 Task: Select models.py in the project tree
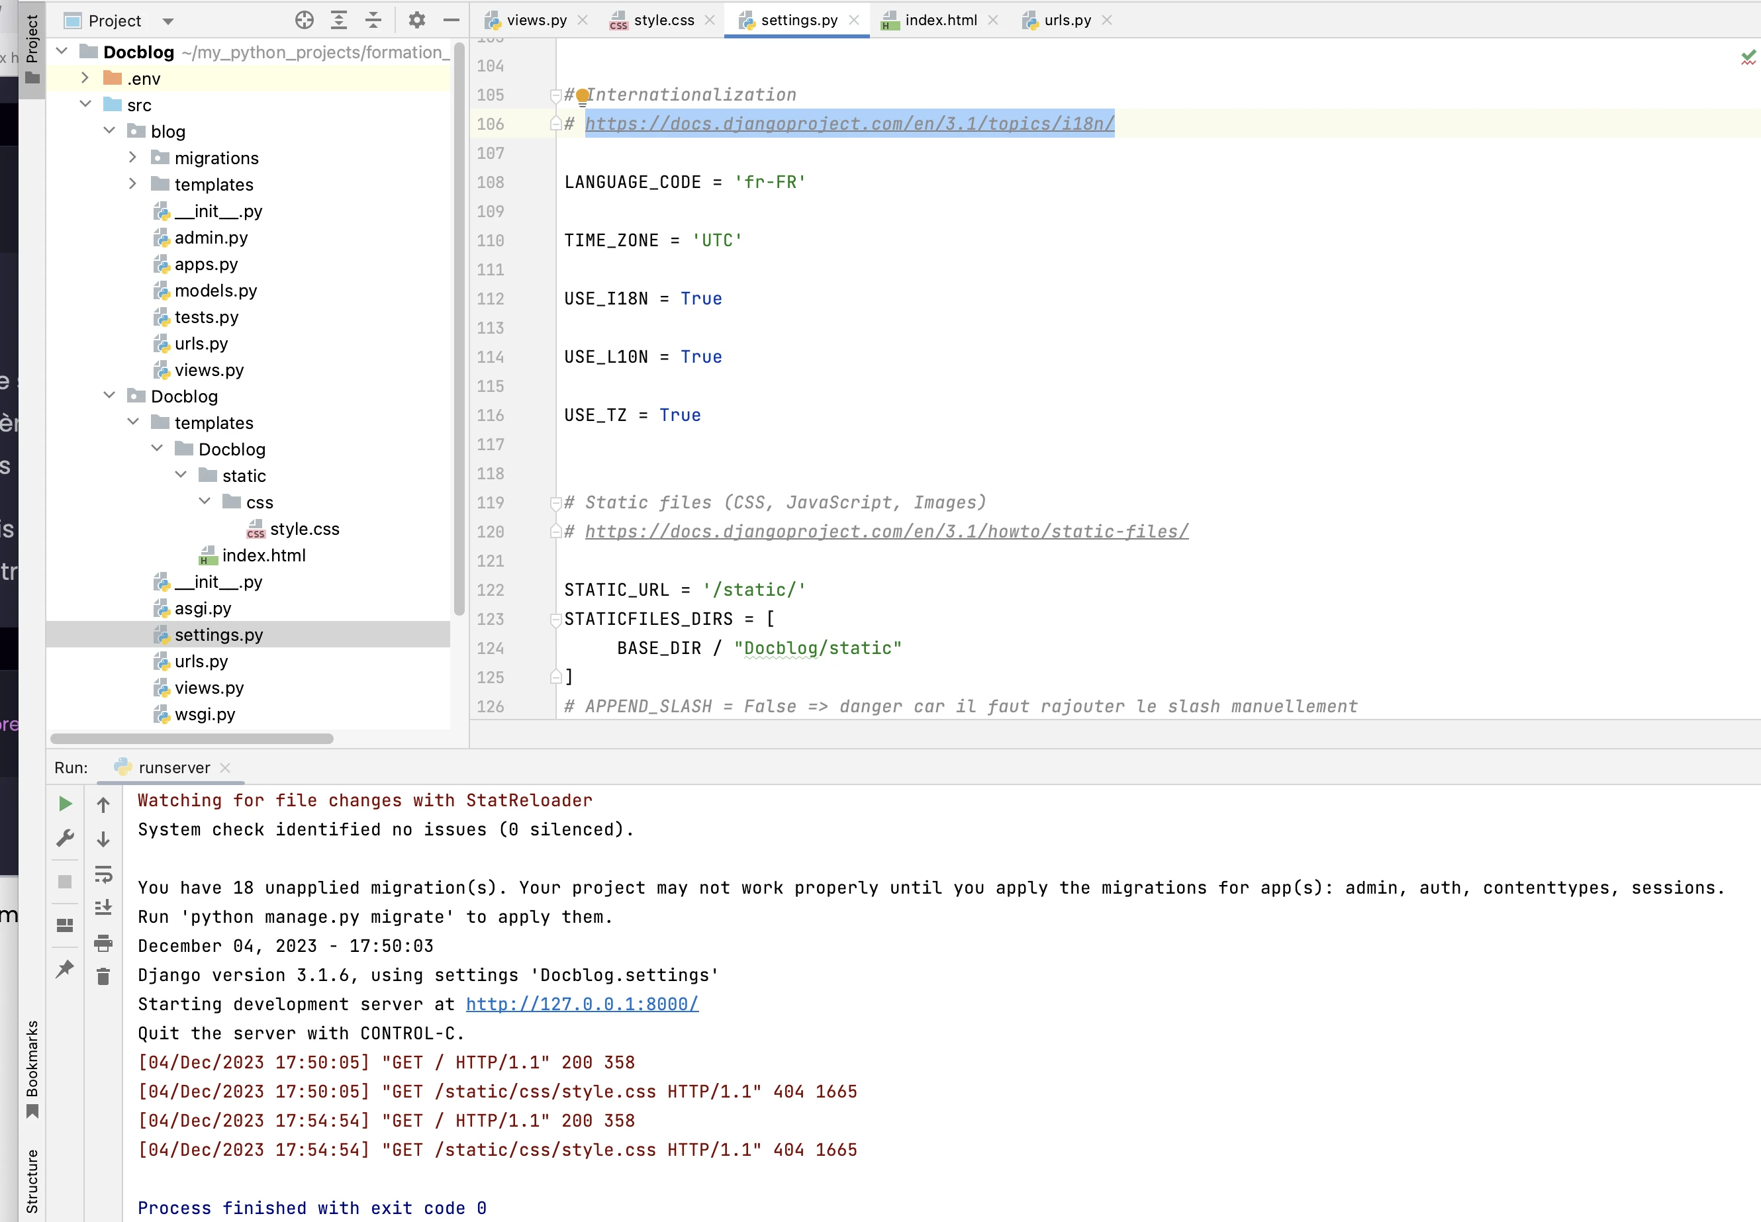coord(215,291)
